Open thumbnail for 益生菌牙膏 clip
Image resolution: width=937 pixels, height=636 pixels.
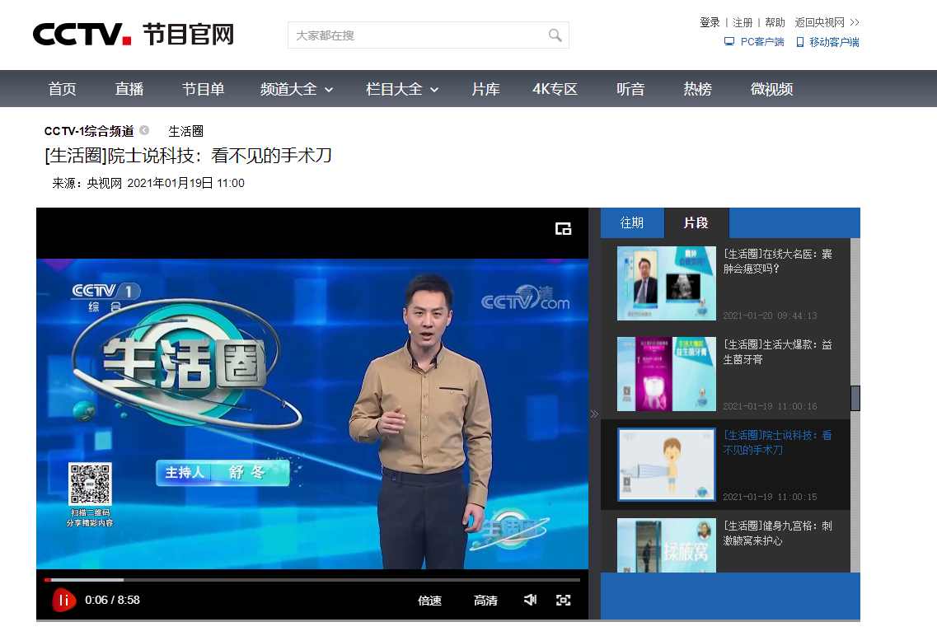click(667, 374)
